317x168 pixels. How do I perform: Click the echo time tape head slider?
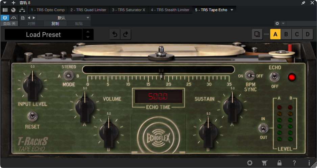161,73
